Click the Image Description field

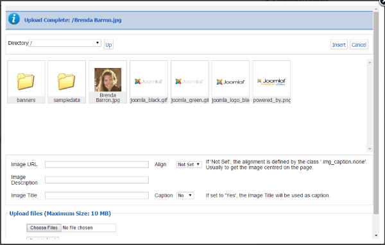pyautogui.click(x=97, y=180)
